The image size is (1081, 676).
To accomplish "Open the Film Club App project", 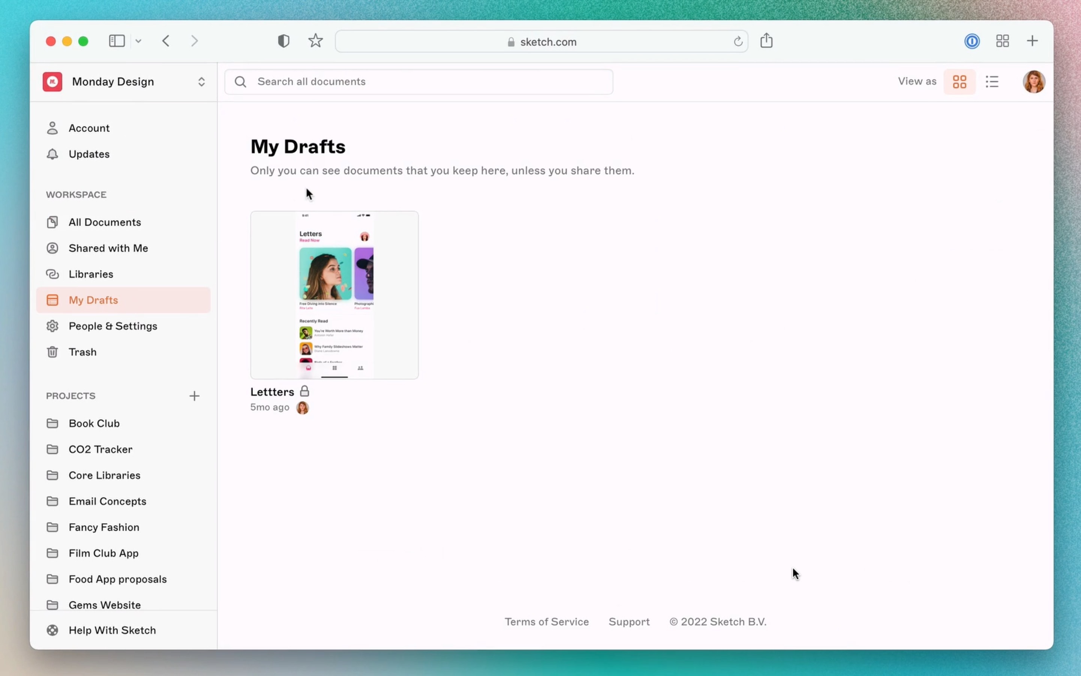I will (123, 553).
